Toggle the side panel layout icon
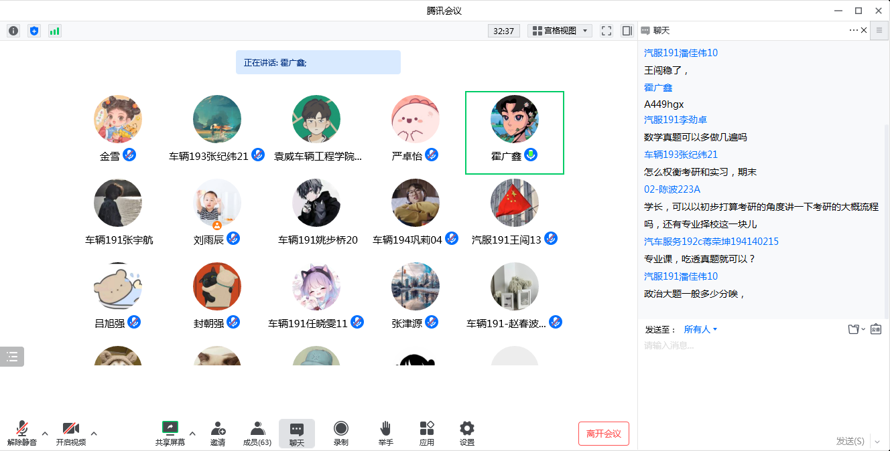Image resolution: width=890 pixels, height=451 pixels. tap(627, 31)
